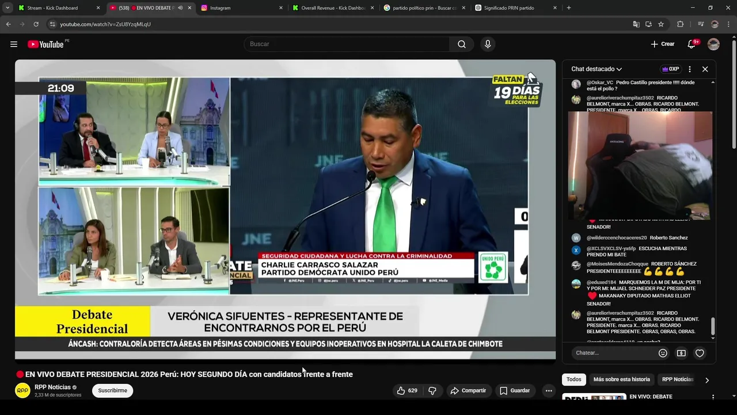Send a heart reaction in chat
The image size is (737, 415).
click(x=700, y=353)
